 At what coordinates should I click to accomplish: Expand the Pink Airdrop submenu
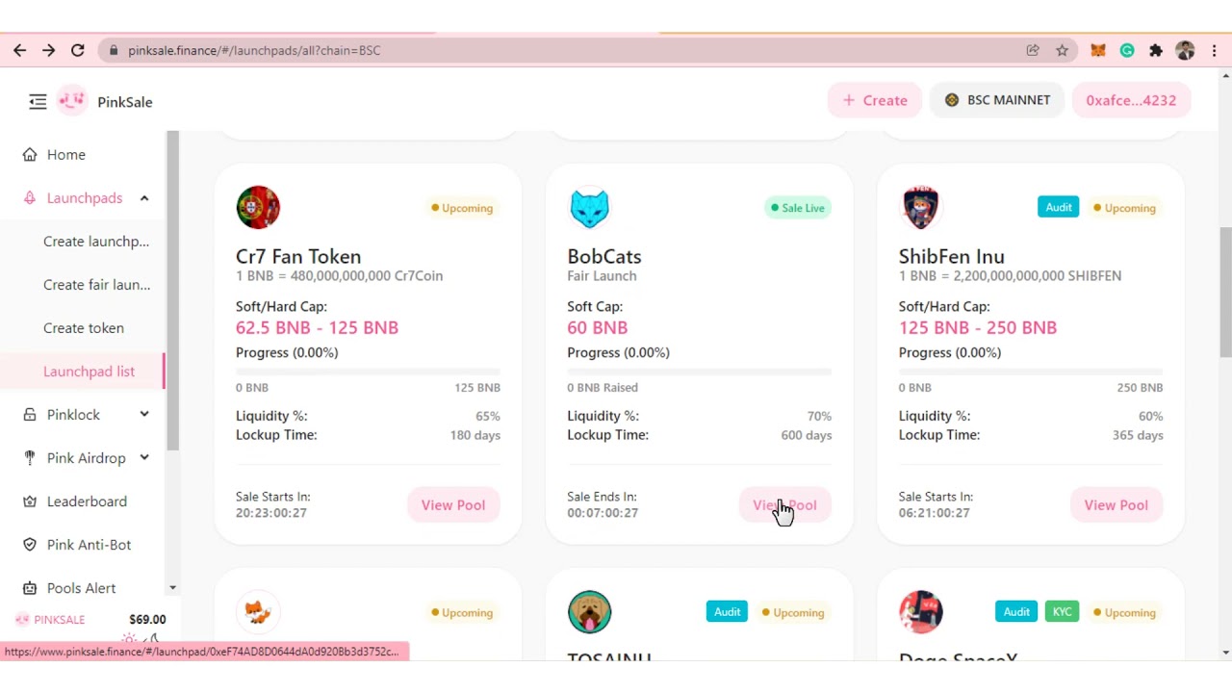144,457
